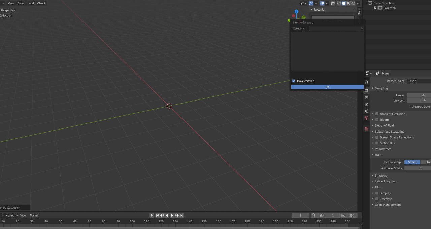
Task: Expand the Film panel
Action: coord(373,187)
